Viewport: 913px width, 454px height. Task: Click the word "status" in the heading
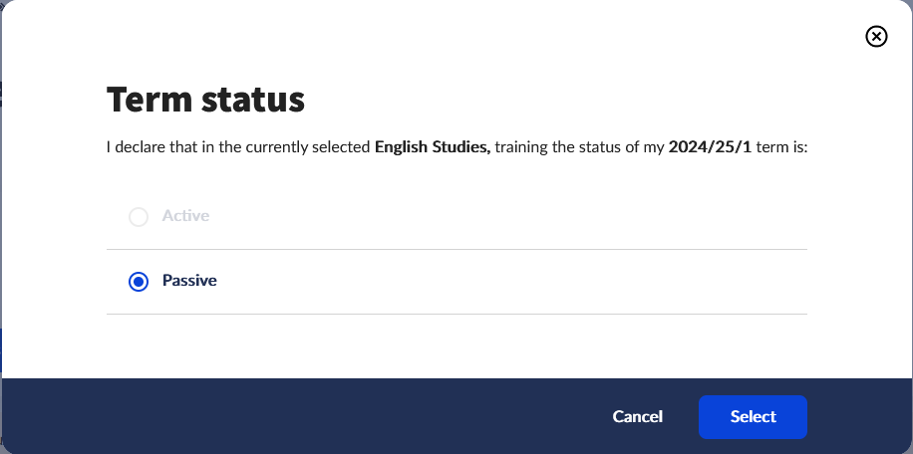pos(255,100)
